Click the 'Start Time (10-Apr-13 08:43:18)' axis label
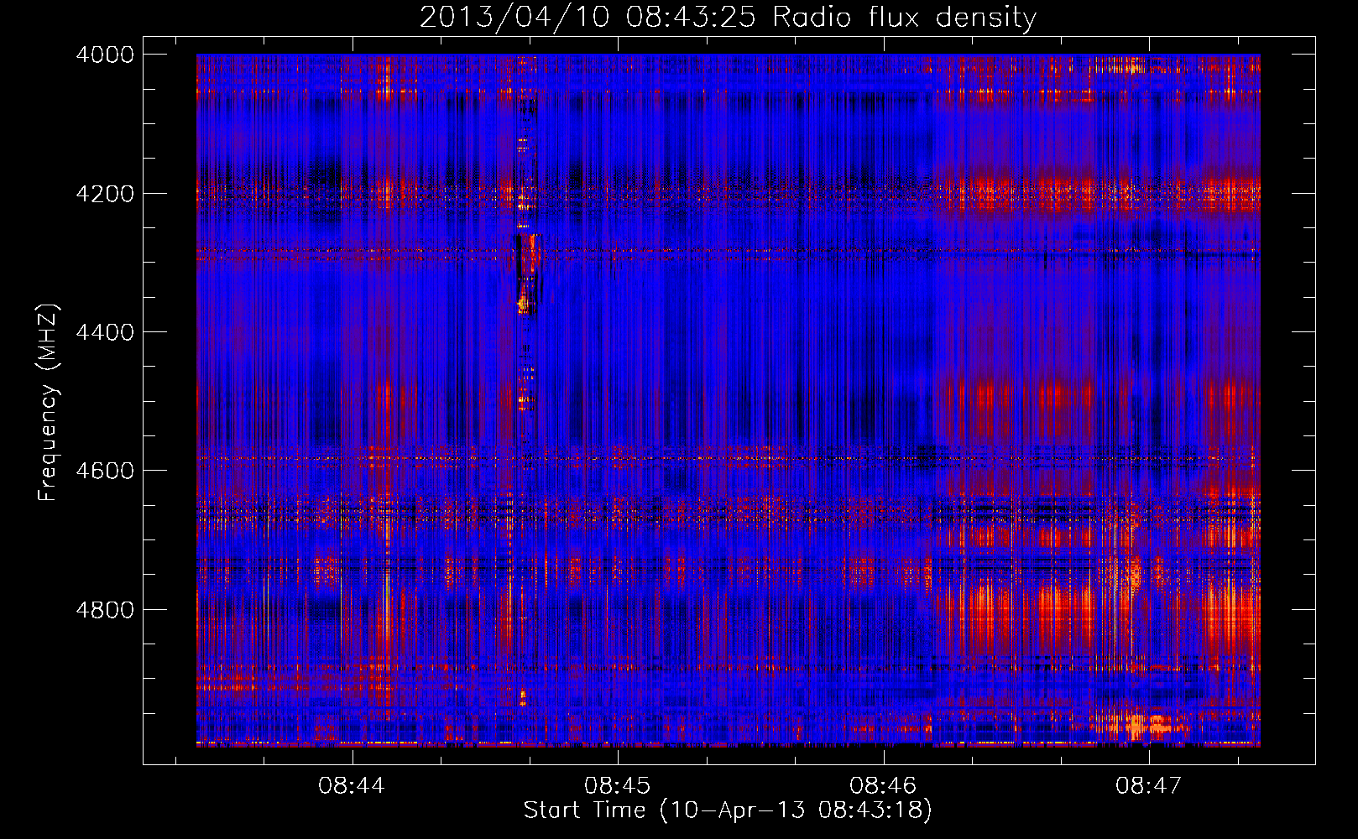This screenshot has height=839, width=1358. click(728, 810)
